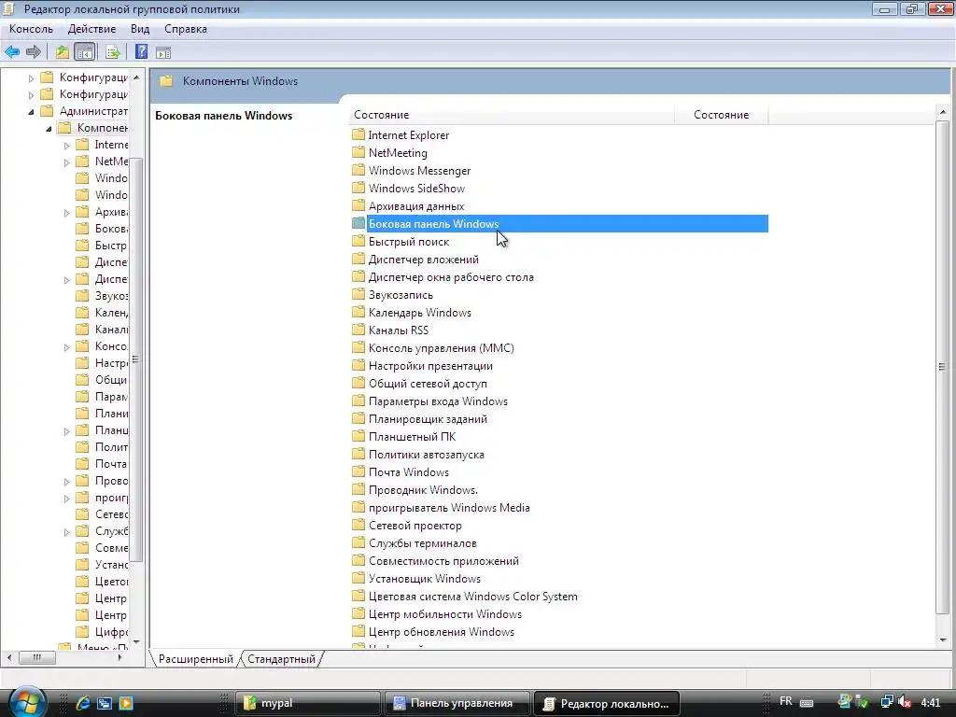Select Сетевой проектор folder
Viewport: 956px width, 717px height.
coord(407,525)
